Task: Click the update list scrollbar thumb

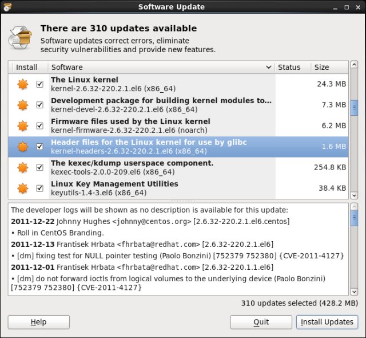Action: (x=354, y=108)
